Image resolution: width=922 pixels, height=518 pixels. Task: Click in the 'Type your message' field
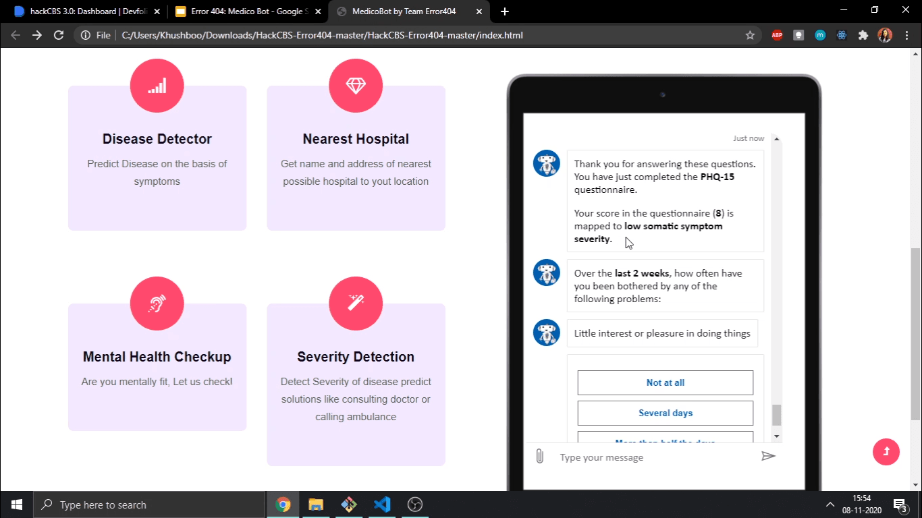[655, 457]
